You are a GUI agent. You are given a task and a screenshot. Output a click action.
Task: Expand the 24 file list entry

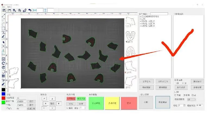140,19
